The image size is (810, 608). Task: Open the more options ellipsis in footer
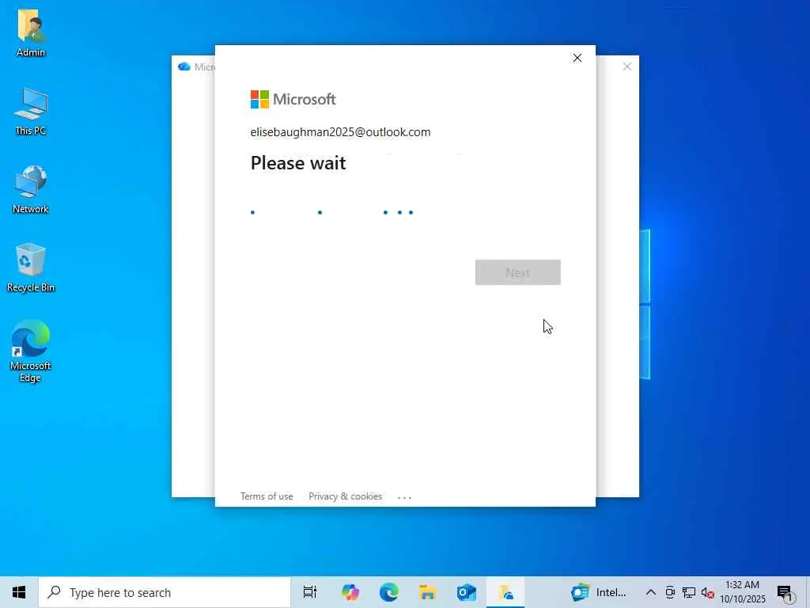click(x=404, y=497)
